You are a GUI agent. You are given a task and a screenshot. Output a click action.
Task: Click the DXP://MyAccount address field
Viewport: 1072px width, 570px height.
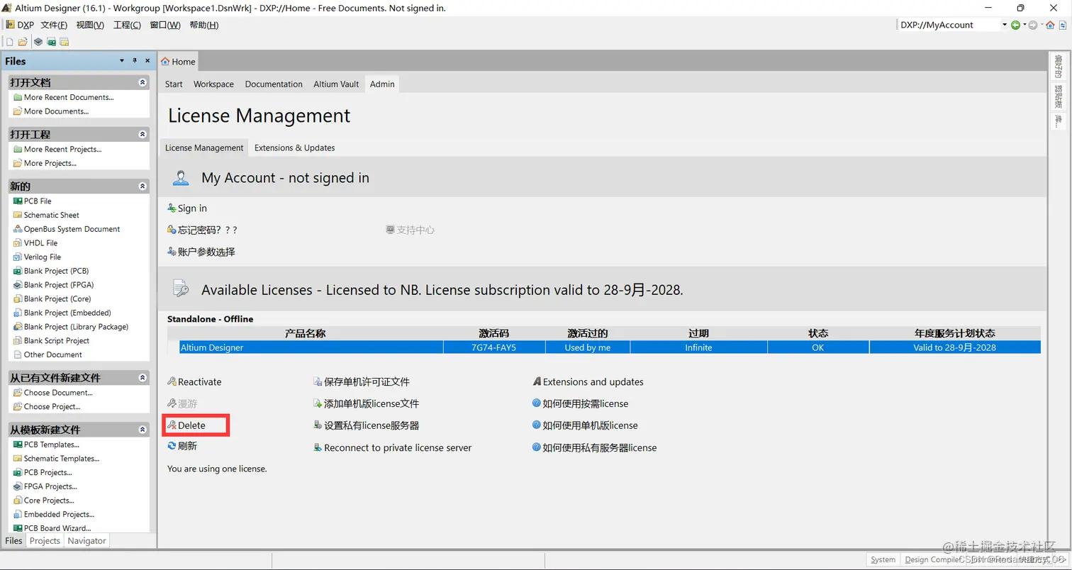pos(949,25)
